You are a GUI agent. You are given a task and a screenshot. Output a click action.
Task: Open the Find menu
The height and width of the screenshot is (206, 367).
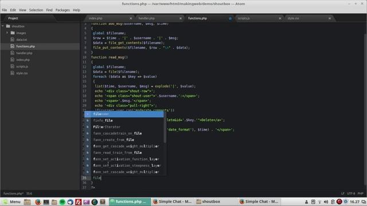(49, 10)
